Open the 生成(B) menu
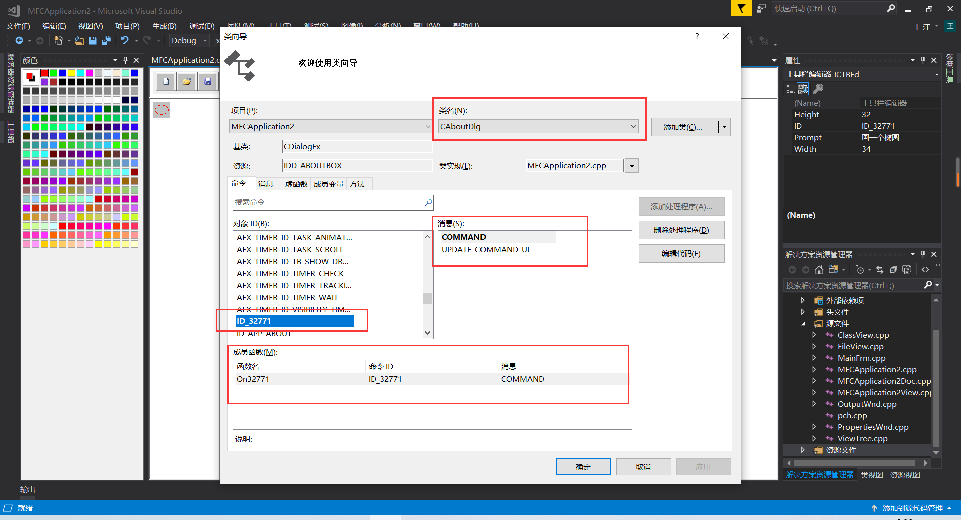 coord(164,26)
